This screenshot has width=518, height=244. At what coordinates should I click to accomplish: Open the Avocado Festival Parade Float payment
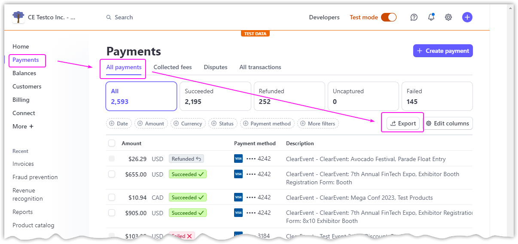click(366, 159)
